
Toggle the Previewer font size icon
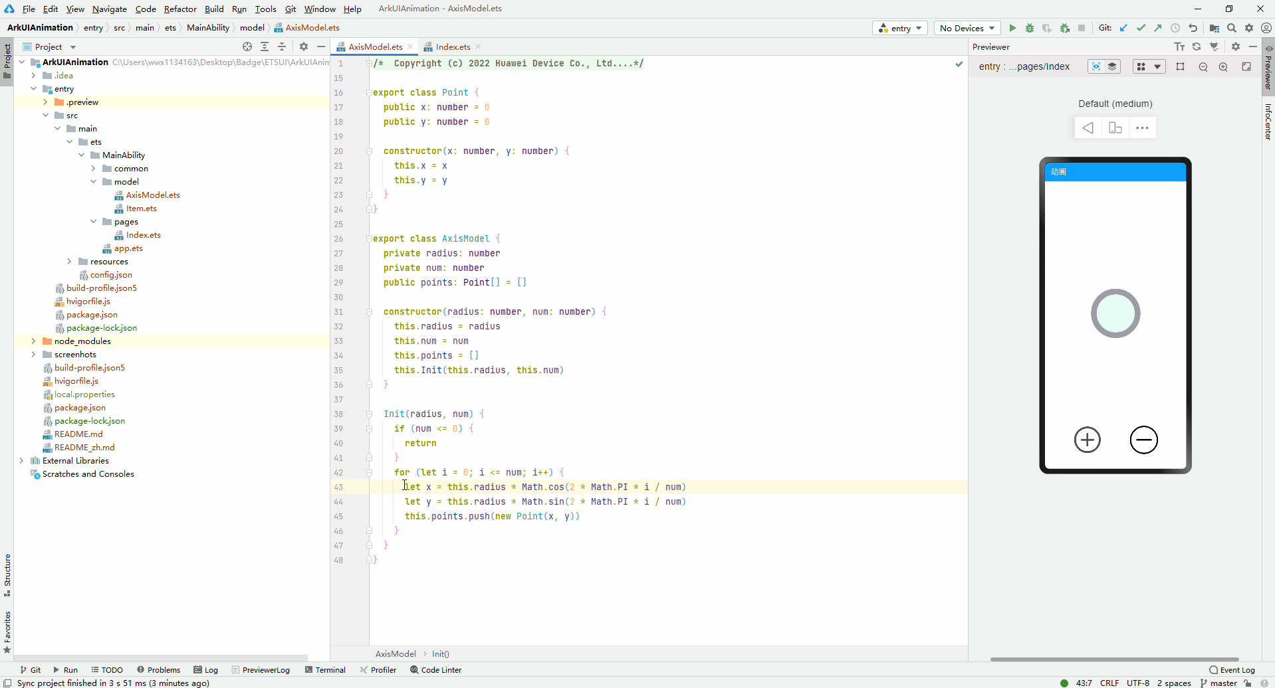point(1179,46)
